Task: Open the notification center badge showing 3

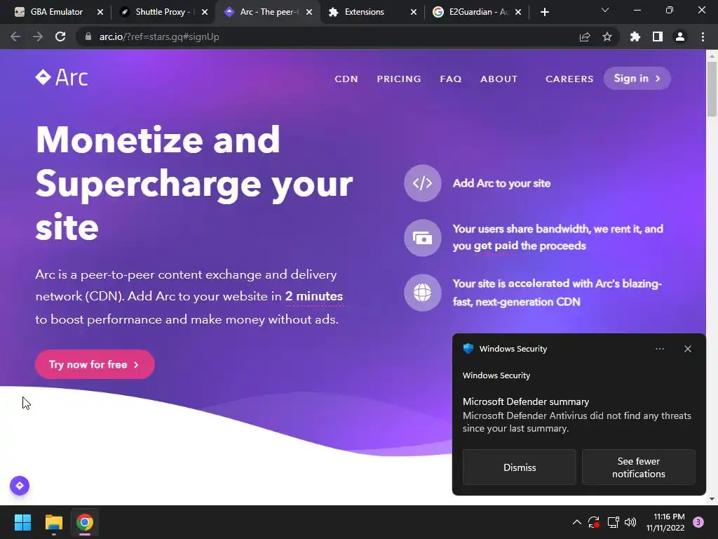Action: (698, 522)
